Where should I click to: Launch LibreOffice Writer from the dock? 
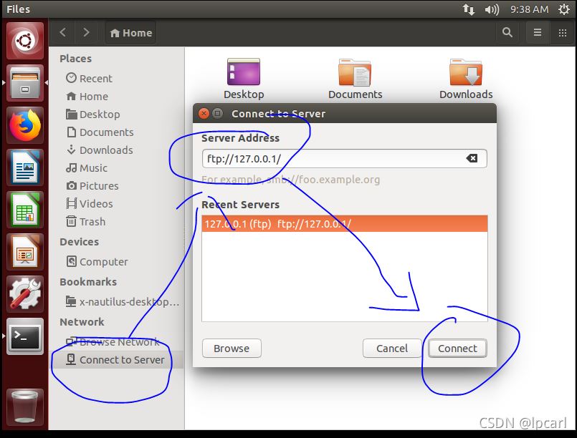click(x=25, y=167)
